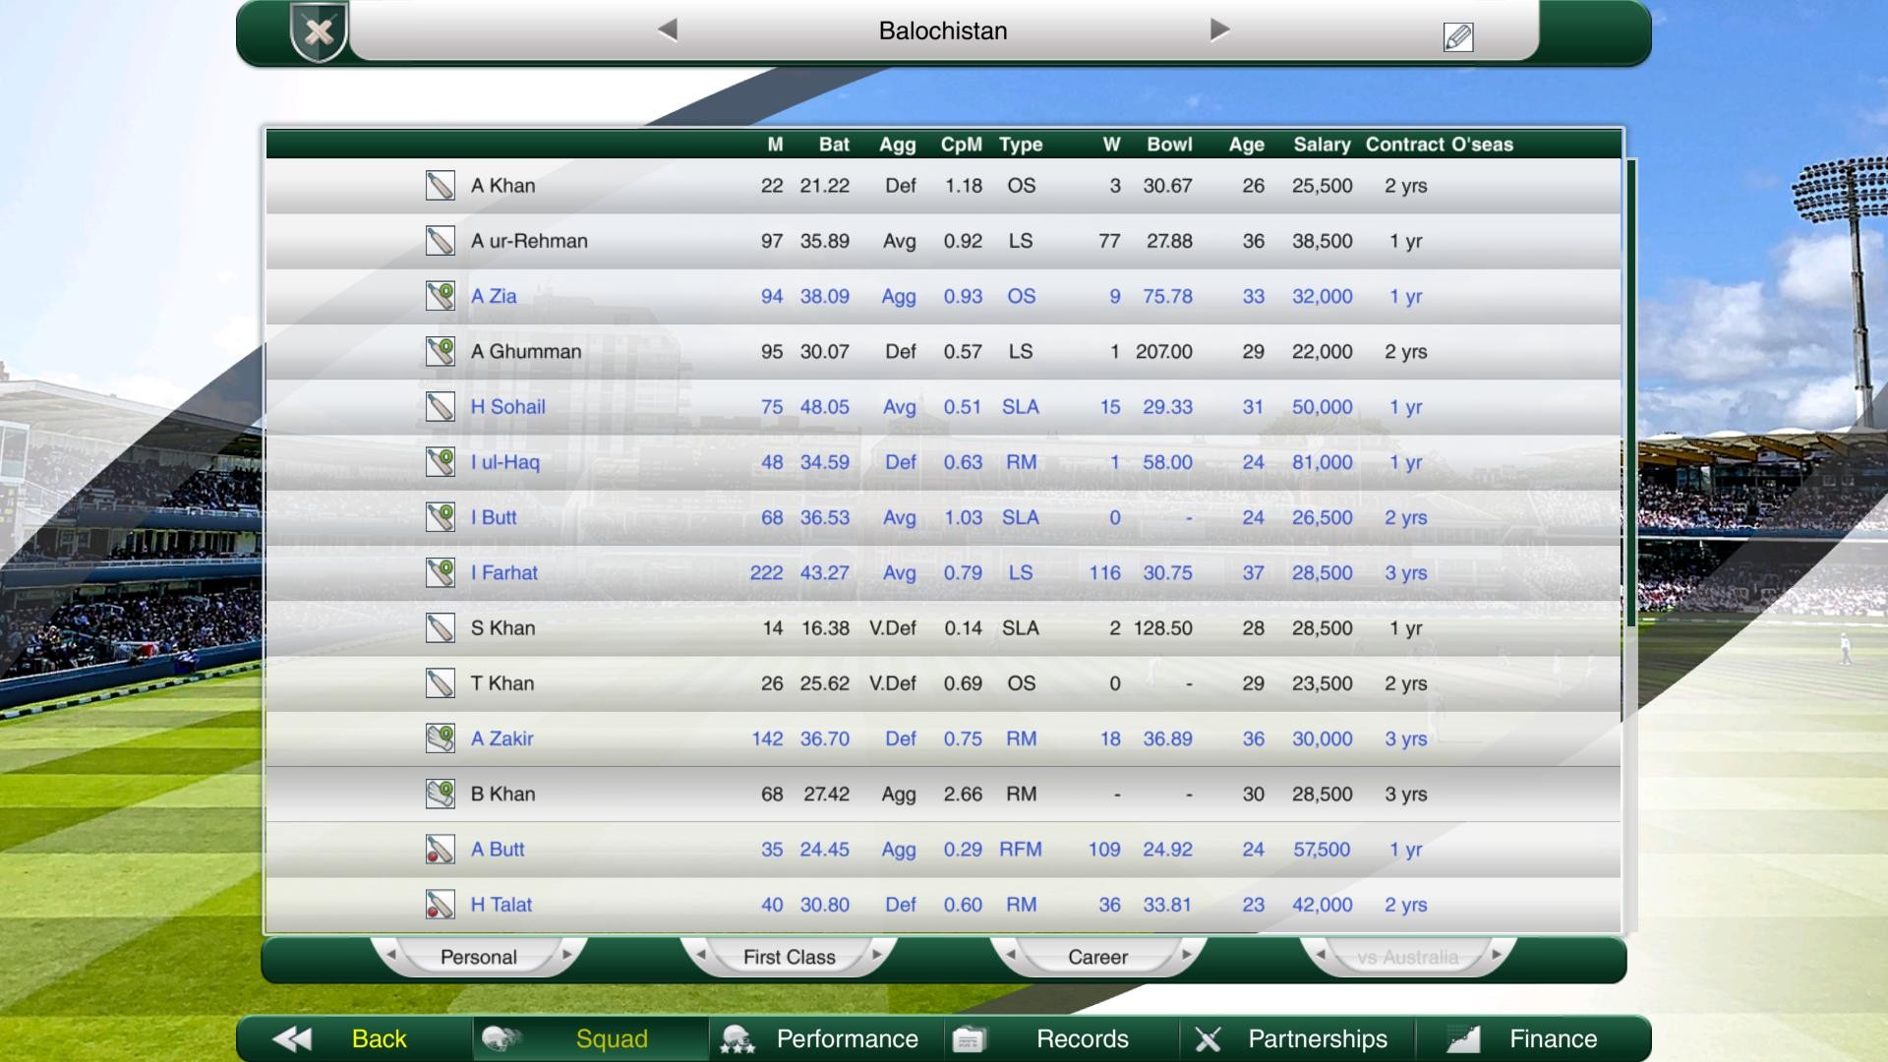
Task: Select the First Class format button
Action: [789, 957]
